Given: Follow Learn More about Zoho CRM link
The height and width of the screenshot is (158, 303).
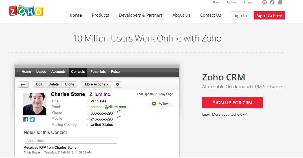Looking at the screenshot, I should point(224,115).
